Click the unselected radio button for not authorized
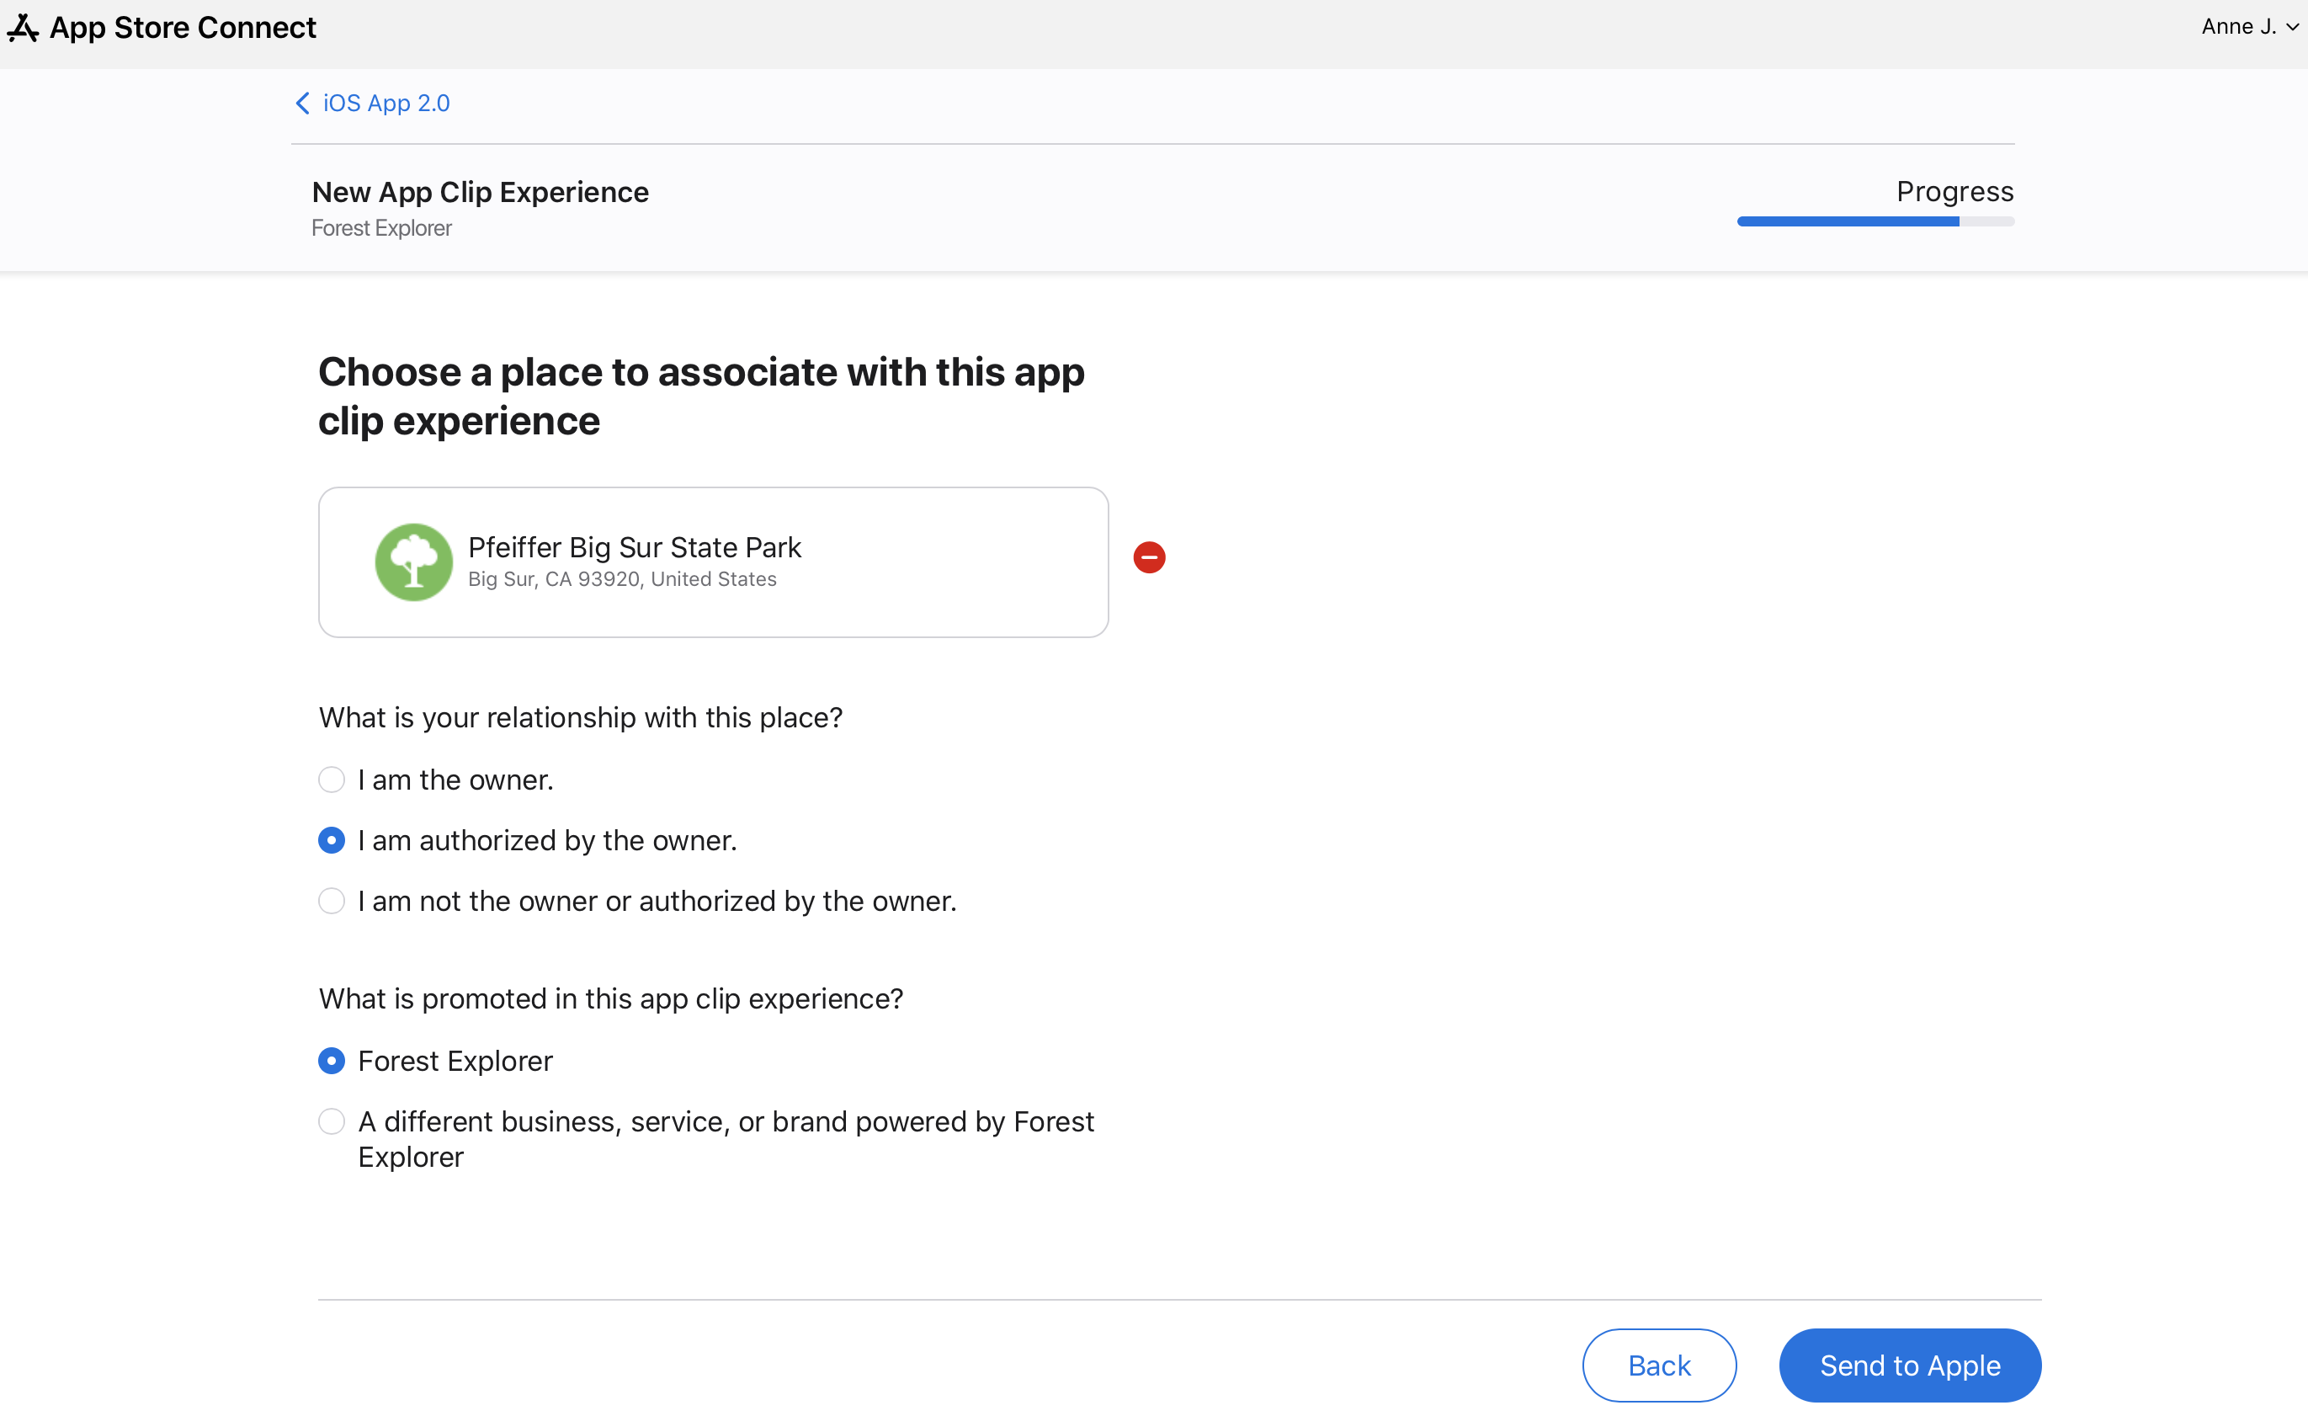Screen dimensions: 2308x1416 (332, 900)
